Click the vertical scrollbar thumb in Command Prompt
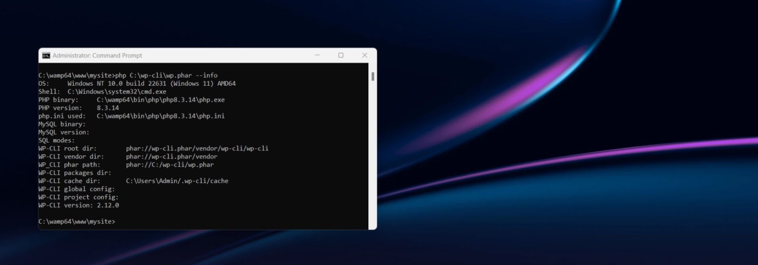 tap(373, 76)
